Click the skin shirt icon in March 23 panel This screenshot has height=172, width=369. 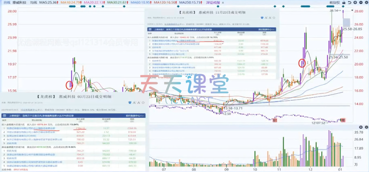coord(130,102)
